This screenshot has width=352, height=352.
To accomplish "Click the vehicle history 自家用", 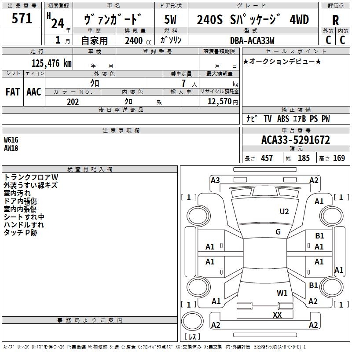I will pyautogui.click(x=94, y=40).
